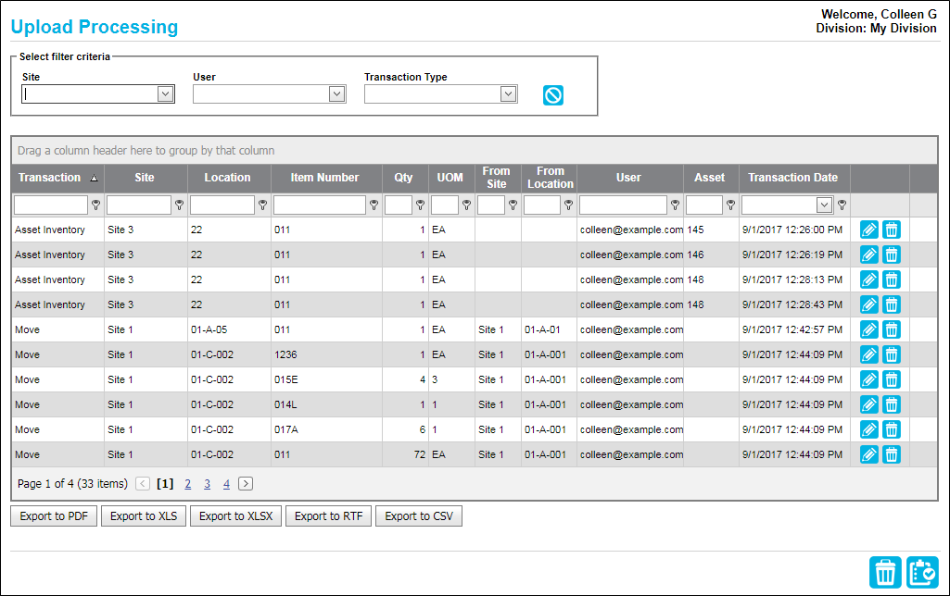
Task: Go to page 2
Action: click(188, 484)
